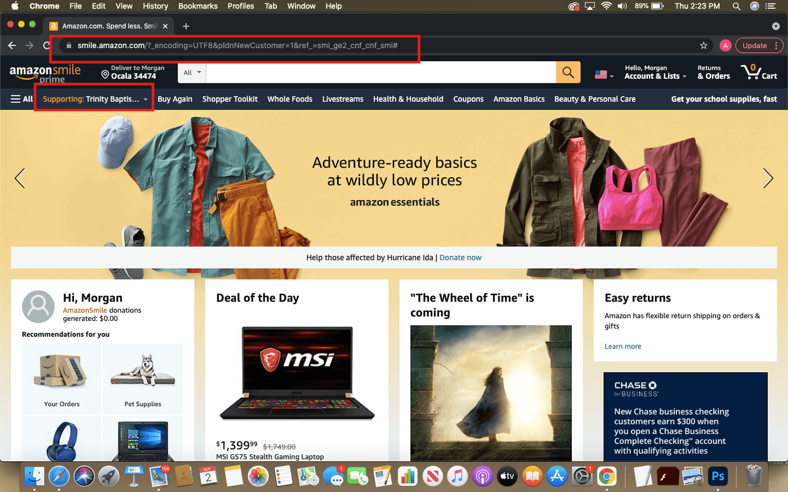Open Beauty & Personal Care

595,99
